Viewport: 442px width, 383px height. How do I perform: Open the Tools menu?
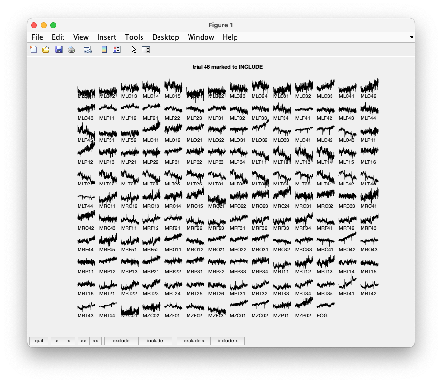134,37
